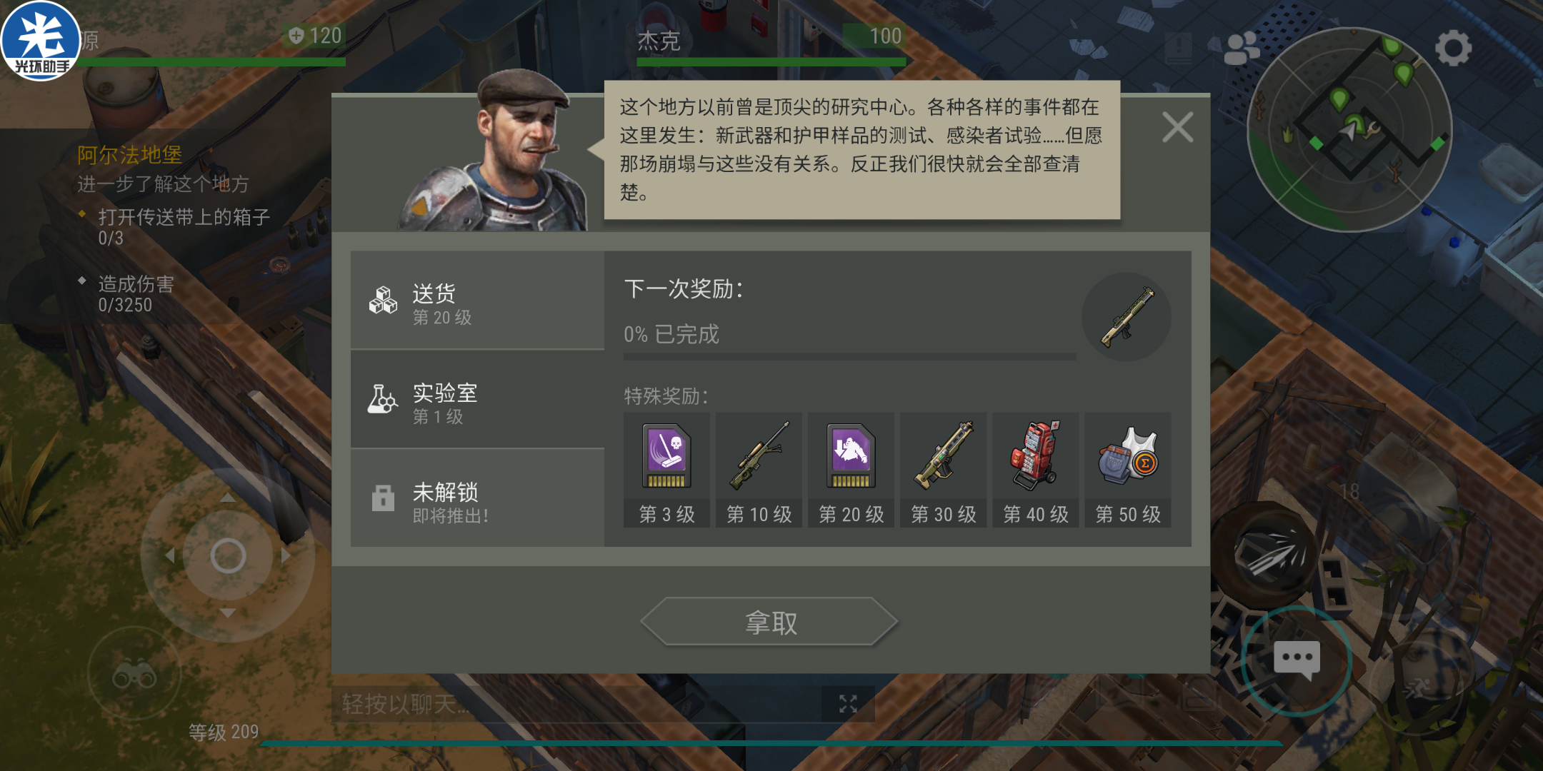1543x771 pixels.
Task: Tap the binoculars button
Action: [134, 673]
